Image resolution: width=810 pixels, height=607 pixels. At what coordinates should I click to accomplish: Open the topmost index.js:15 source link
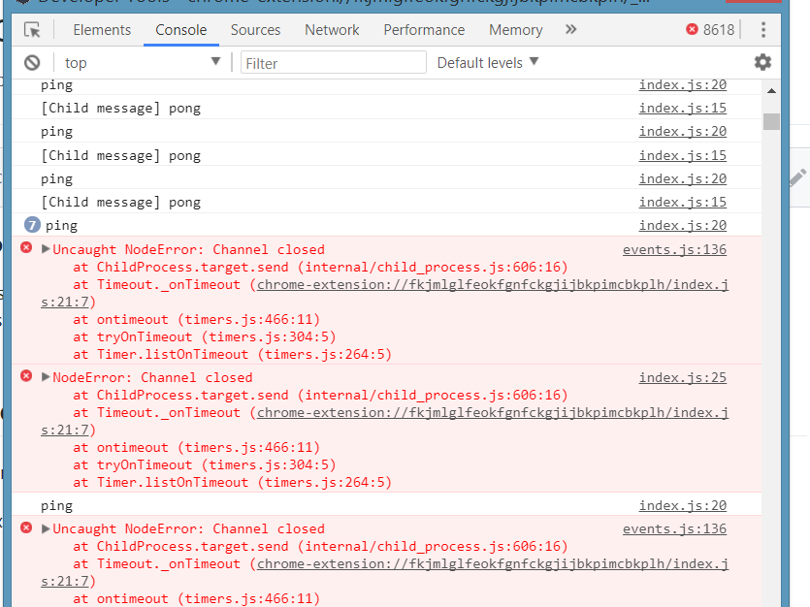coord(682,109)
